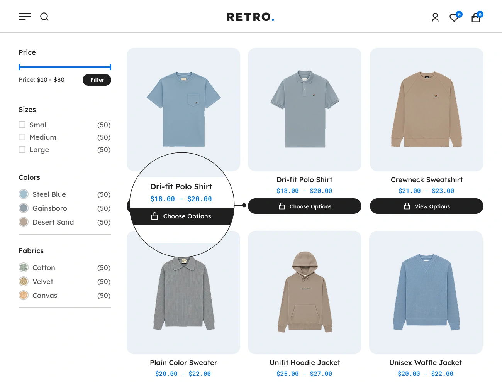Click the Desert Sand label

[x=53, y=222]
